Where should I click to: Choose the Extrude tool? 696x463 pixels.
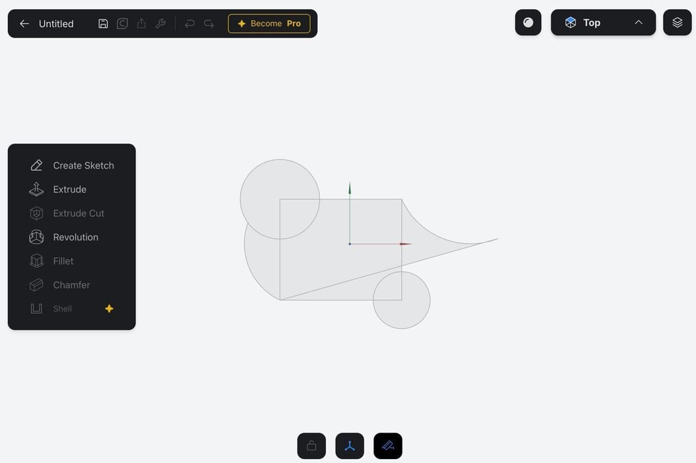[69, 189]
